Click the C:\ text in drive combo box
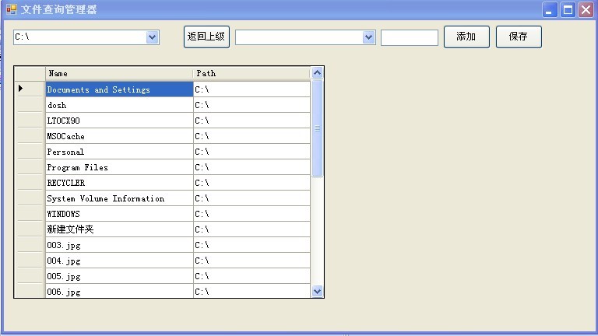The height and width of the screenshot is (336, 598). click(22, 37)
